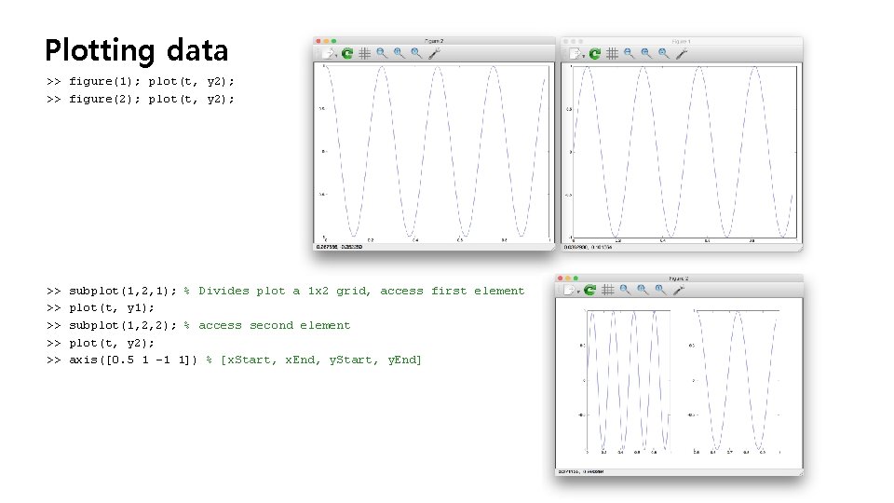Toggle grid icon in subplot figure window
The image size is (894, 503).
[608, 290]
